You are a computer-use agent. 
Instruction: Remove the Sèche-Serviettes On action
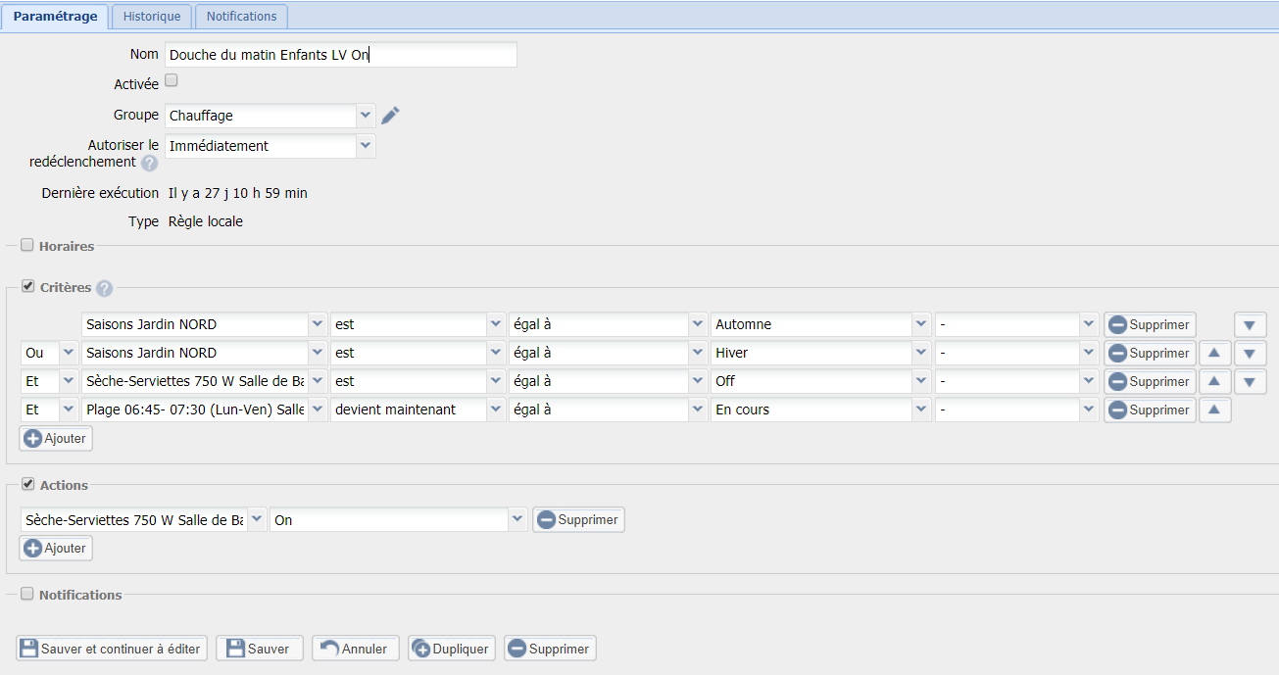(x=578, y=520)
